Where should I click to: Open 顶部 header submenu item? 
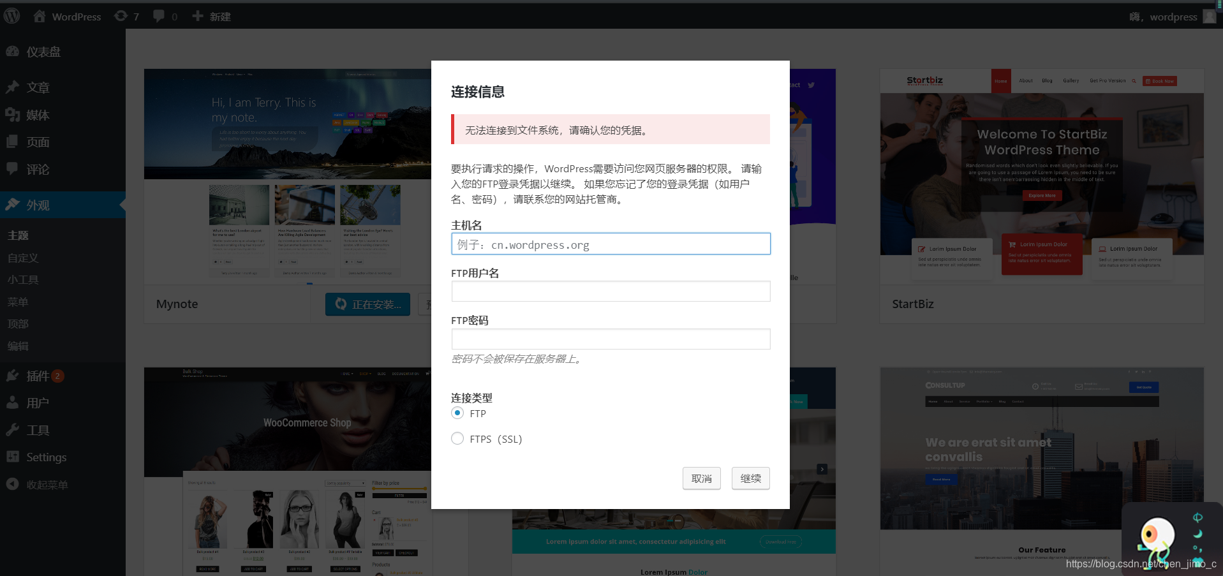[x=18, y=323]
